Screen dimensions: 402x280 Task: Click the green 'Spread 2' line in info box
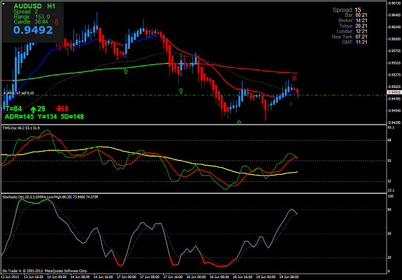25,12
